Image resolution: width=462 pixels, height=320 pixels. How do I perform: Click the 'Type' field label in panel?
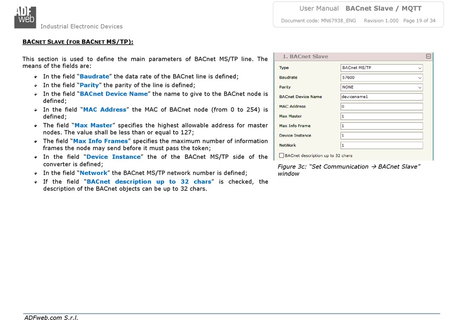(284, 67)
